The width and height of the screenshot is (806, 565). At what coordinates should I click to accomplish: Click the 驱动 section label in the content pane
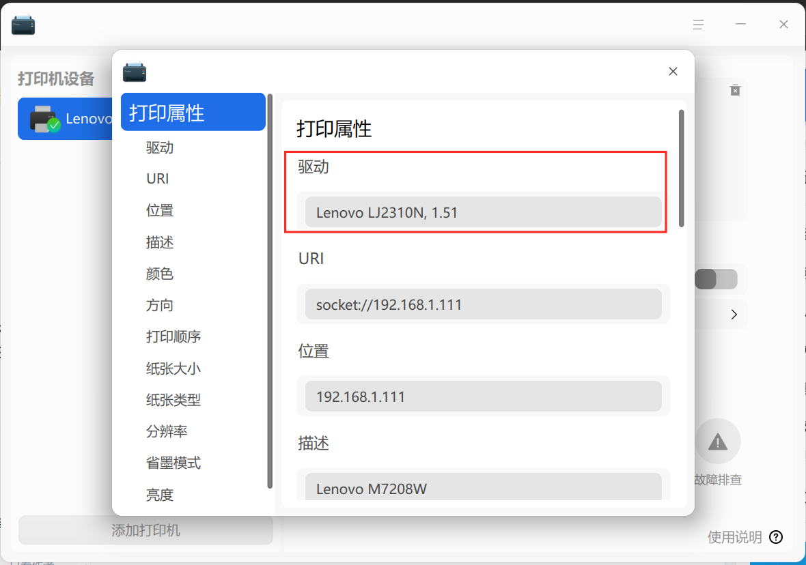pos(314,167)
